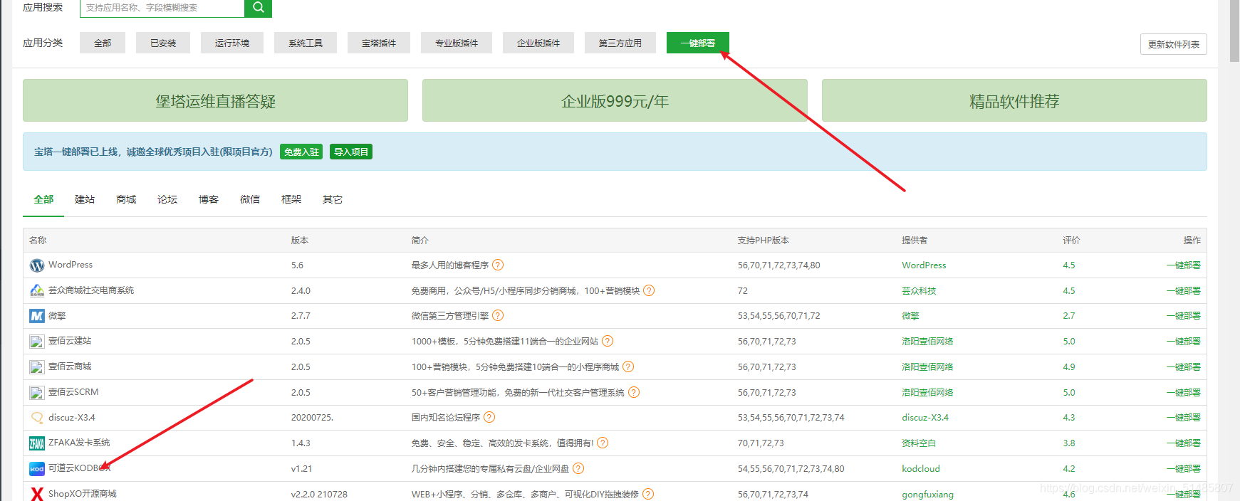Click the 芸众商城 app icon

coord(37,290)
